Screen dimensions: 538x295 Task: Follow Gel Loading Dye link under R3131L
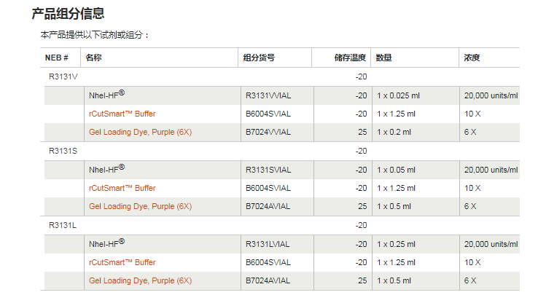(140, 280)
